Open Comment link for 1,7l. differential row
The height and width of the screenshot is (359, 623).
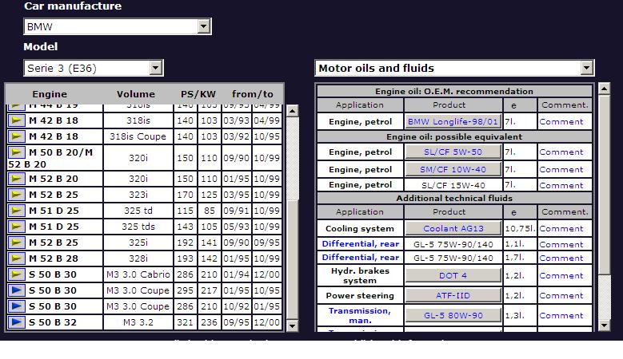pos(561,258)
